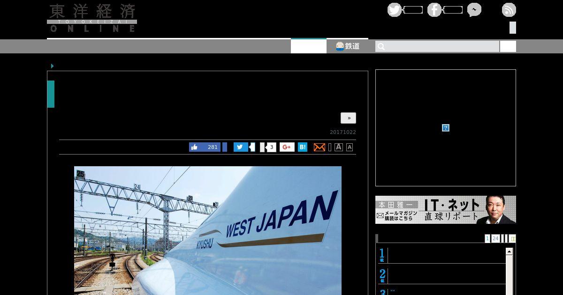Click the Twitter follower count box in header
Image resolution: width=563 pixels, height=295 pixels.
[x=413, y=10]
